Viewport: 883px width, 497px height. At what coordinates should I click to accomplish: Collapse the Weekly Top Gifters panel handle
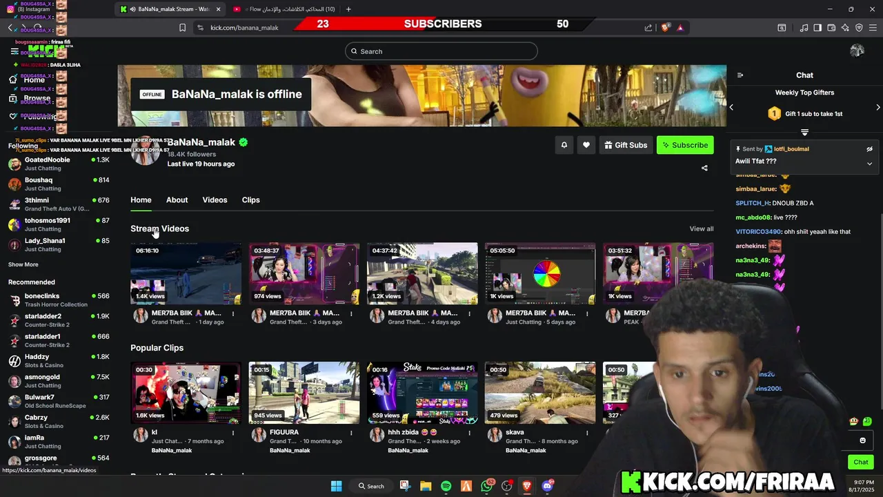(804, 132)
